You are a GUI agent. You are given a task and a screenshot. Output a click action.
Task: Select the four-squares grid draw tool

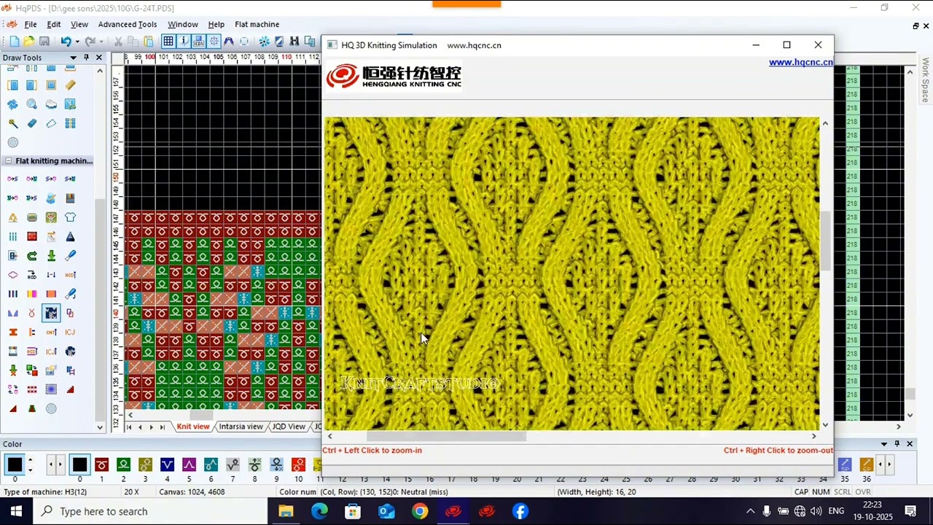coord(70,123)
